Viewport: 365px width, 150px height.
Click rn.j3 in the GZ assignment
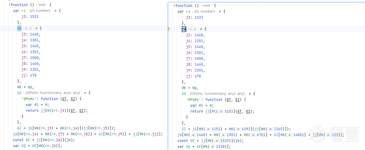pyautogui.click(x=46, y=128)
